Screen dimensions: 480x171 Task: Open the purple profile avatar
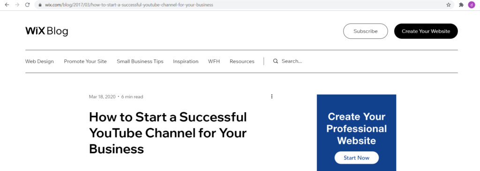pos(472,5)
